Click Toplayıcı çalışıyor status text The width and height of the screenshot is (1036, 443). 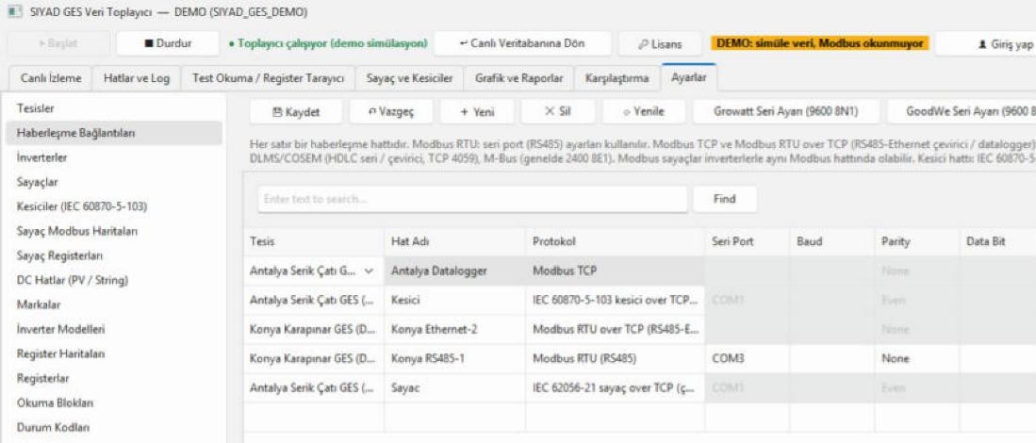click(x=327, y=43)
